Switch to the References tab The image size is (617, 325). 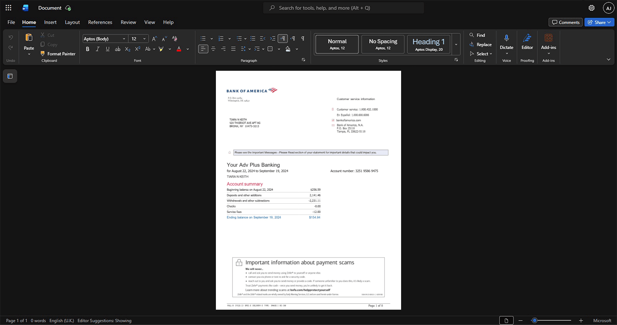[x=100, y=22]
